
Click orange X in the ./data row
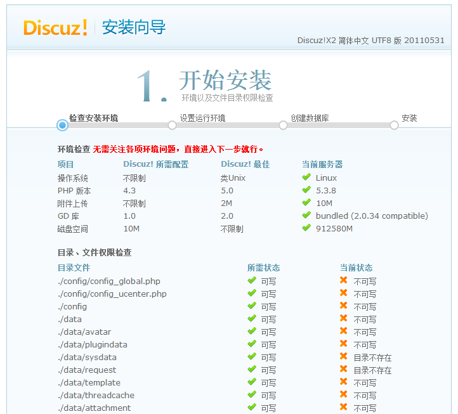tap(344, 318)
